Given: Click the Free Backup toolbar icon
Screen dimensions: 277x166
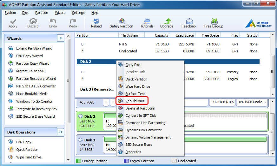Looking at the screenshot, I should [214, 23].
